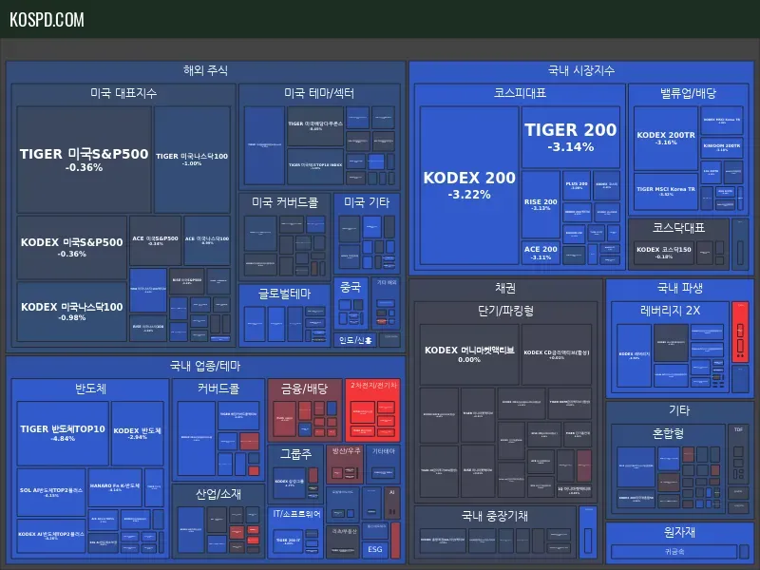Select the 혼합형 group header

668,433
